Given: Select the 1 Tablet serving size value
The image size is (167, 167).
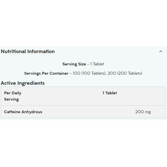Looking at the screenshot, I should tap(97, 64).
